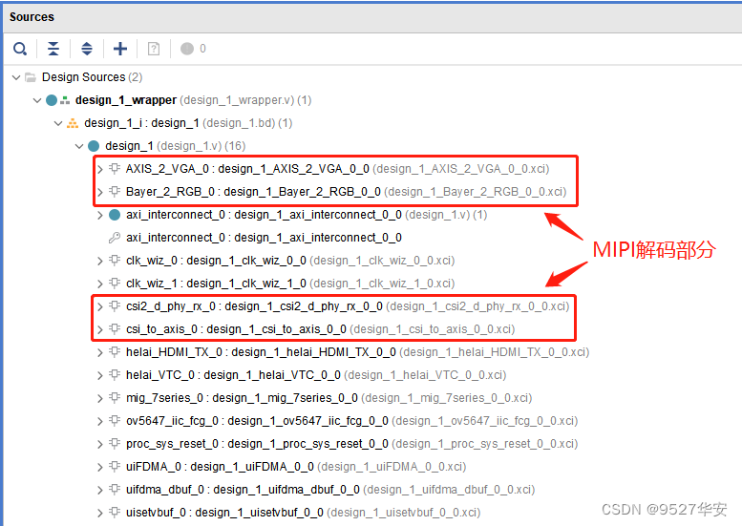
Task: Expand the mig_7series_0 entry
Action: (x=100, y=398)
